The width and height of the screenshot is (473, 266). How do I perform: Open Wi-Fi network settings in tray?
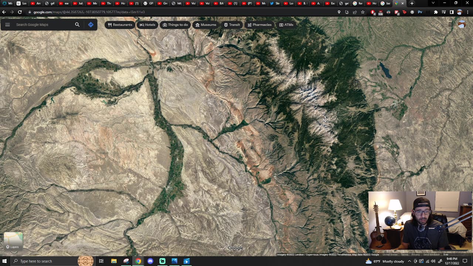pos(427,261)
